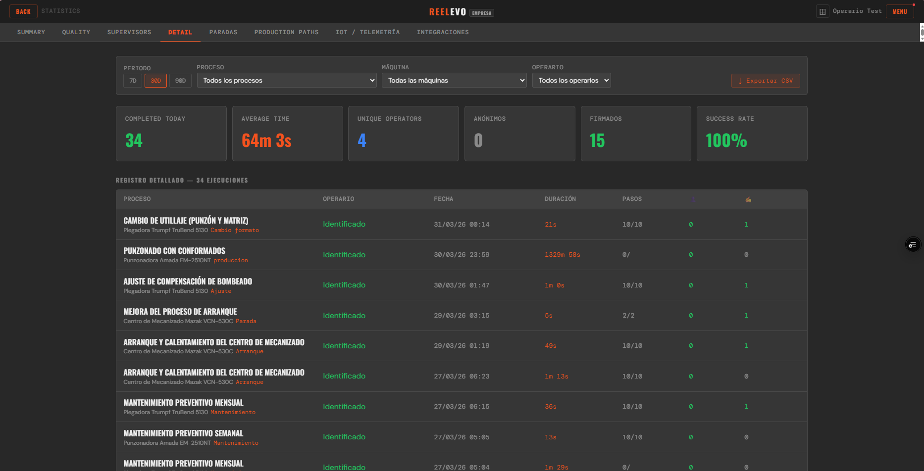Image resolution: width=924 pixels, height=471 pixels.
Task: Switch to the Paradas tab
Action: click(x=223, y=32)
